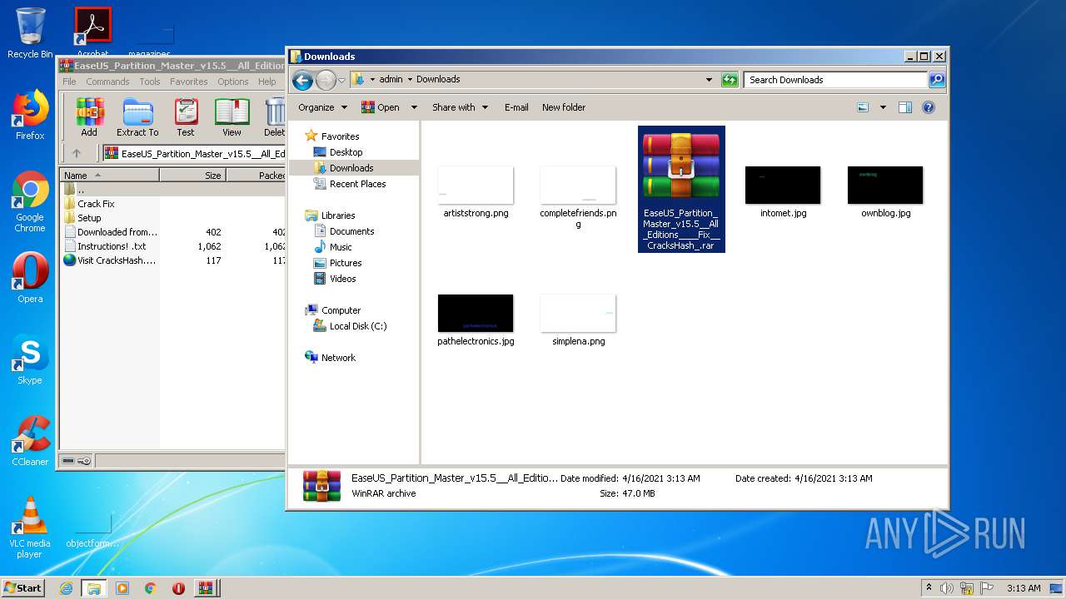Click Explorer Back navigation button
1066x599 pixels.
pos(302,80)
